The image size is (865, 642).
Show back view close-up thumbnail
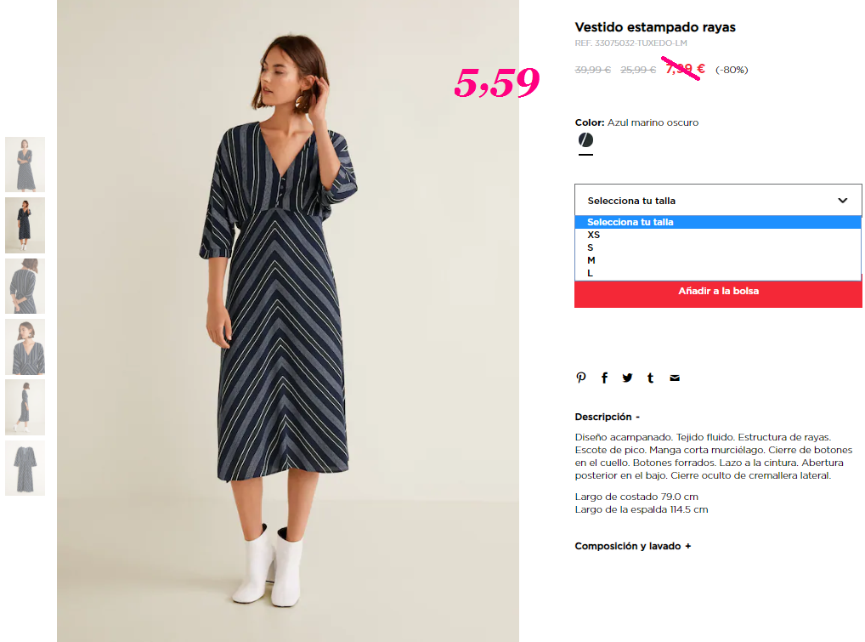pos(25,286)
